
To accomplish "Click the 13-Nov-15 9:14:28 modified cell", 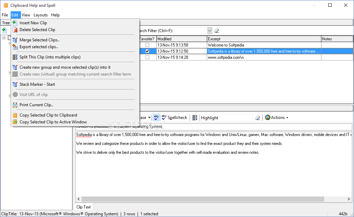I will pos(182,57).
